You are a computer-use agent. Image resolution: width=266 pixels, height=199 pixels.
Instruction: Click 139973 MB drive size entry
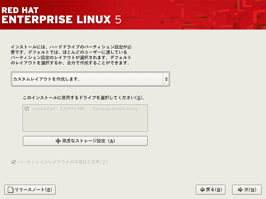[x=72, y=109]
